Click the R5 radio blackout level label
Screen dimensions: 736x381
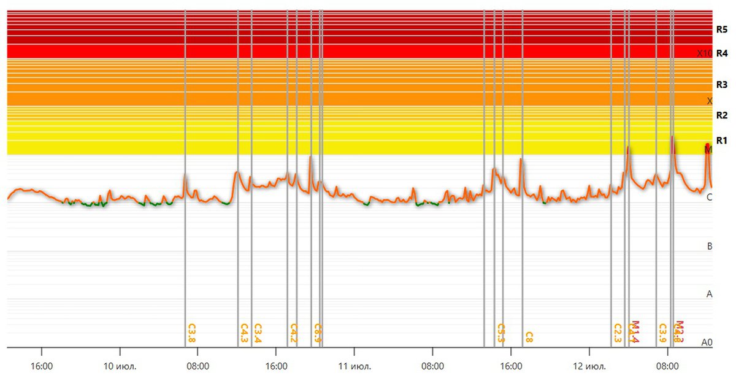(x=722, y=29)
